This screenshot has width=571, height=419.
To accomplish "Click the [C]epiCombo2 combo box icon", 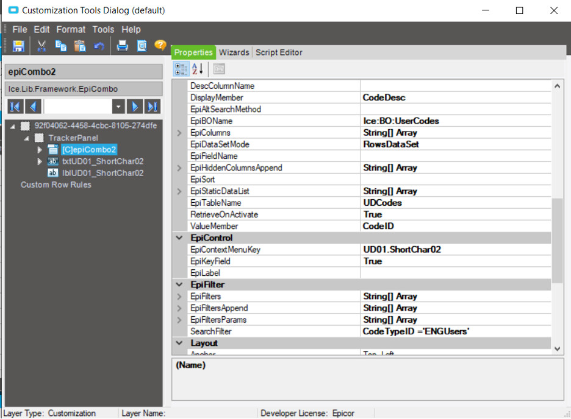I will point(53,149).
